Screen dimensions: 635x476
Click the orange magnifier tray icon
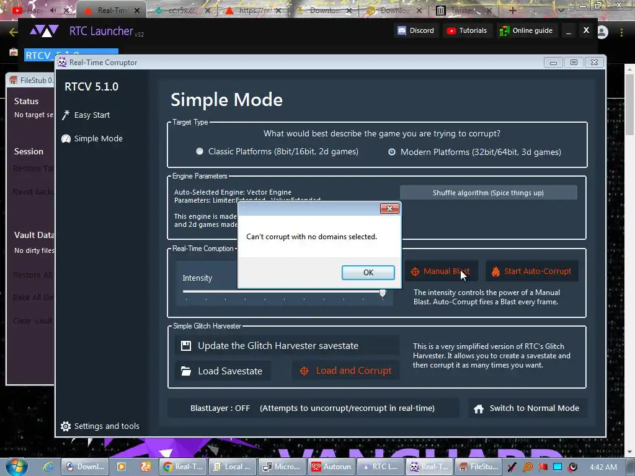click(527, 467)
